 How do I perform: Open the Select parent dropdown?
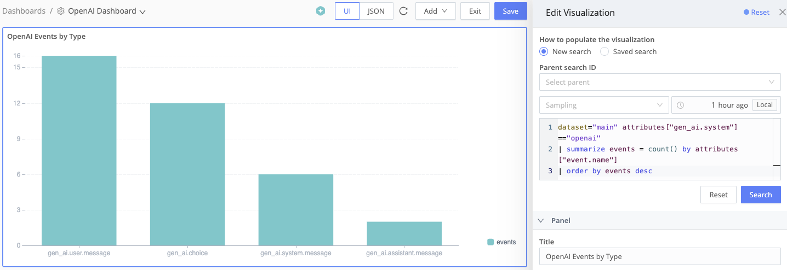(x=660, y=82)
